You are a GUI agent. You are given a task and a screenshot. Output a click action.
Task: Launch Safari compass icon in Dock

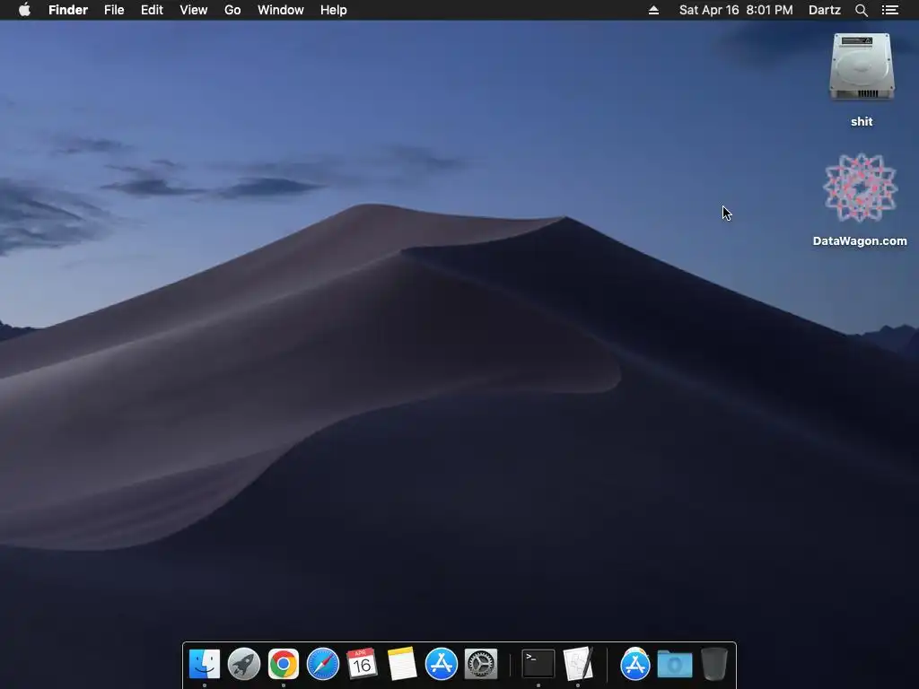(323, 664)
